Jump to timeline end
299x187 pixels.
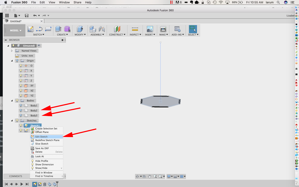pos(27,184)
